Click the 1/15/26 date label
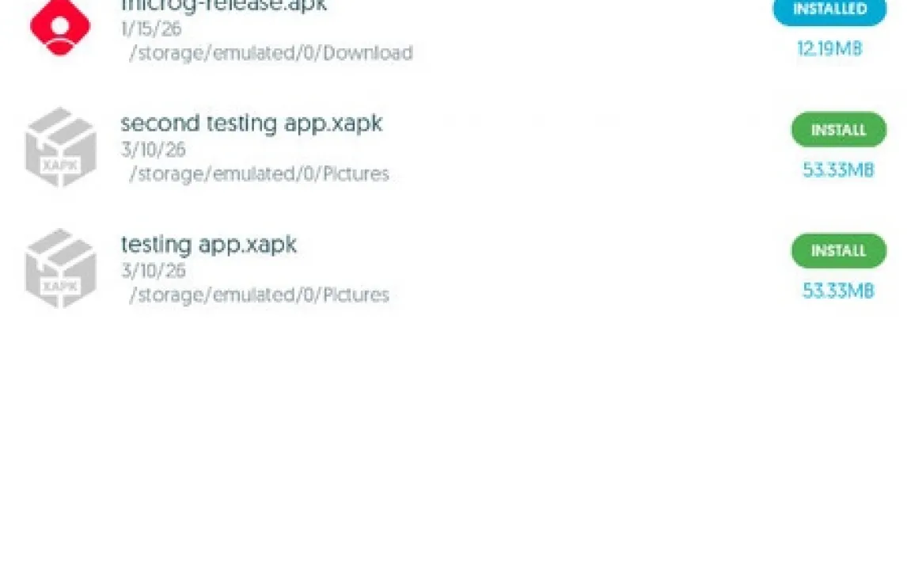 [151, 29]
